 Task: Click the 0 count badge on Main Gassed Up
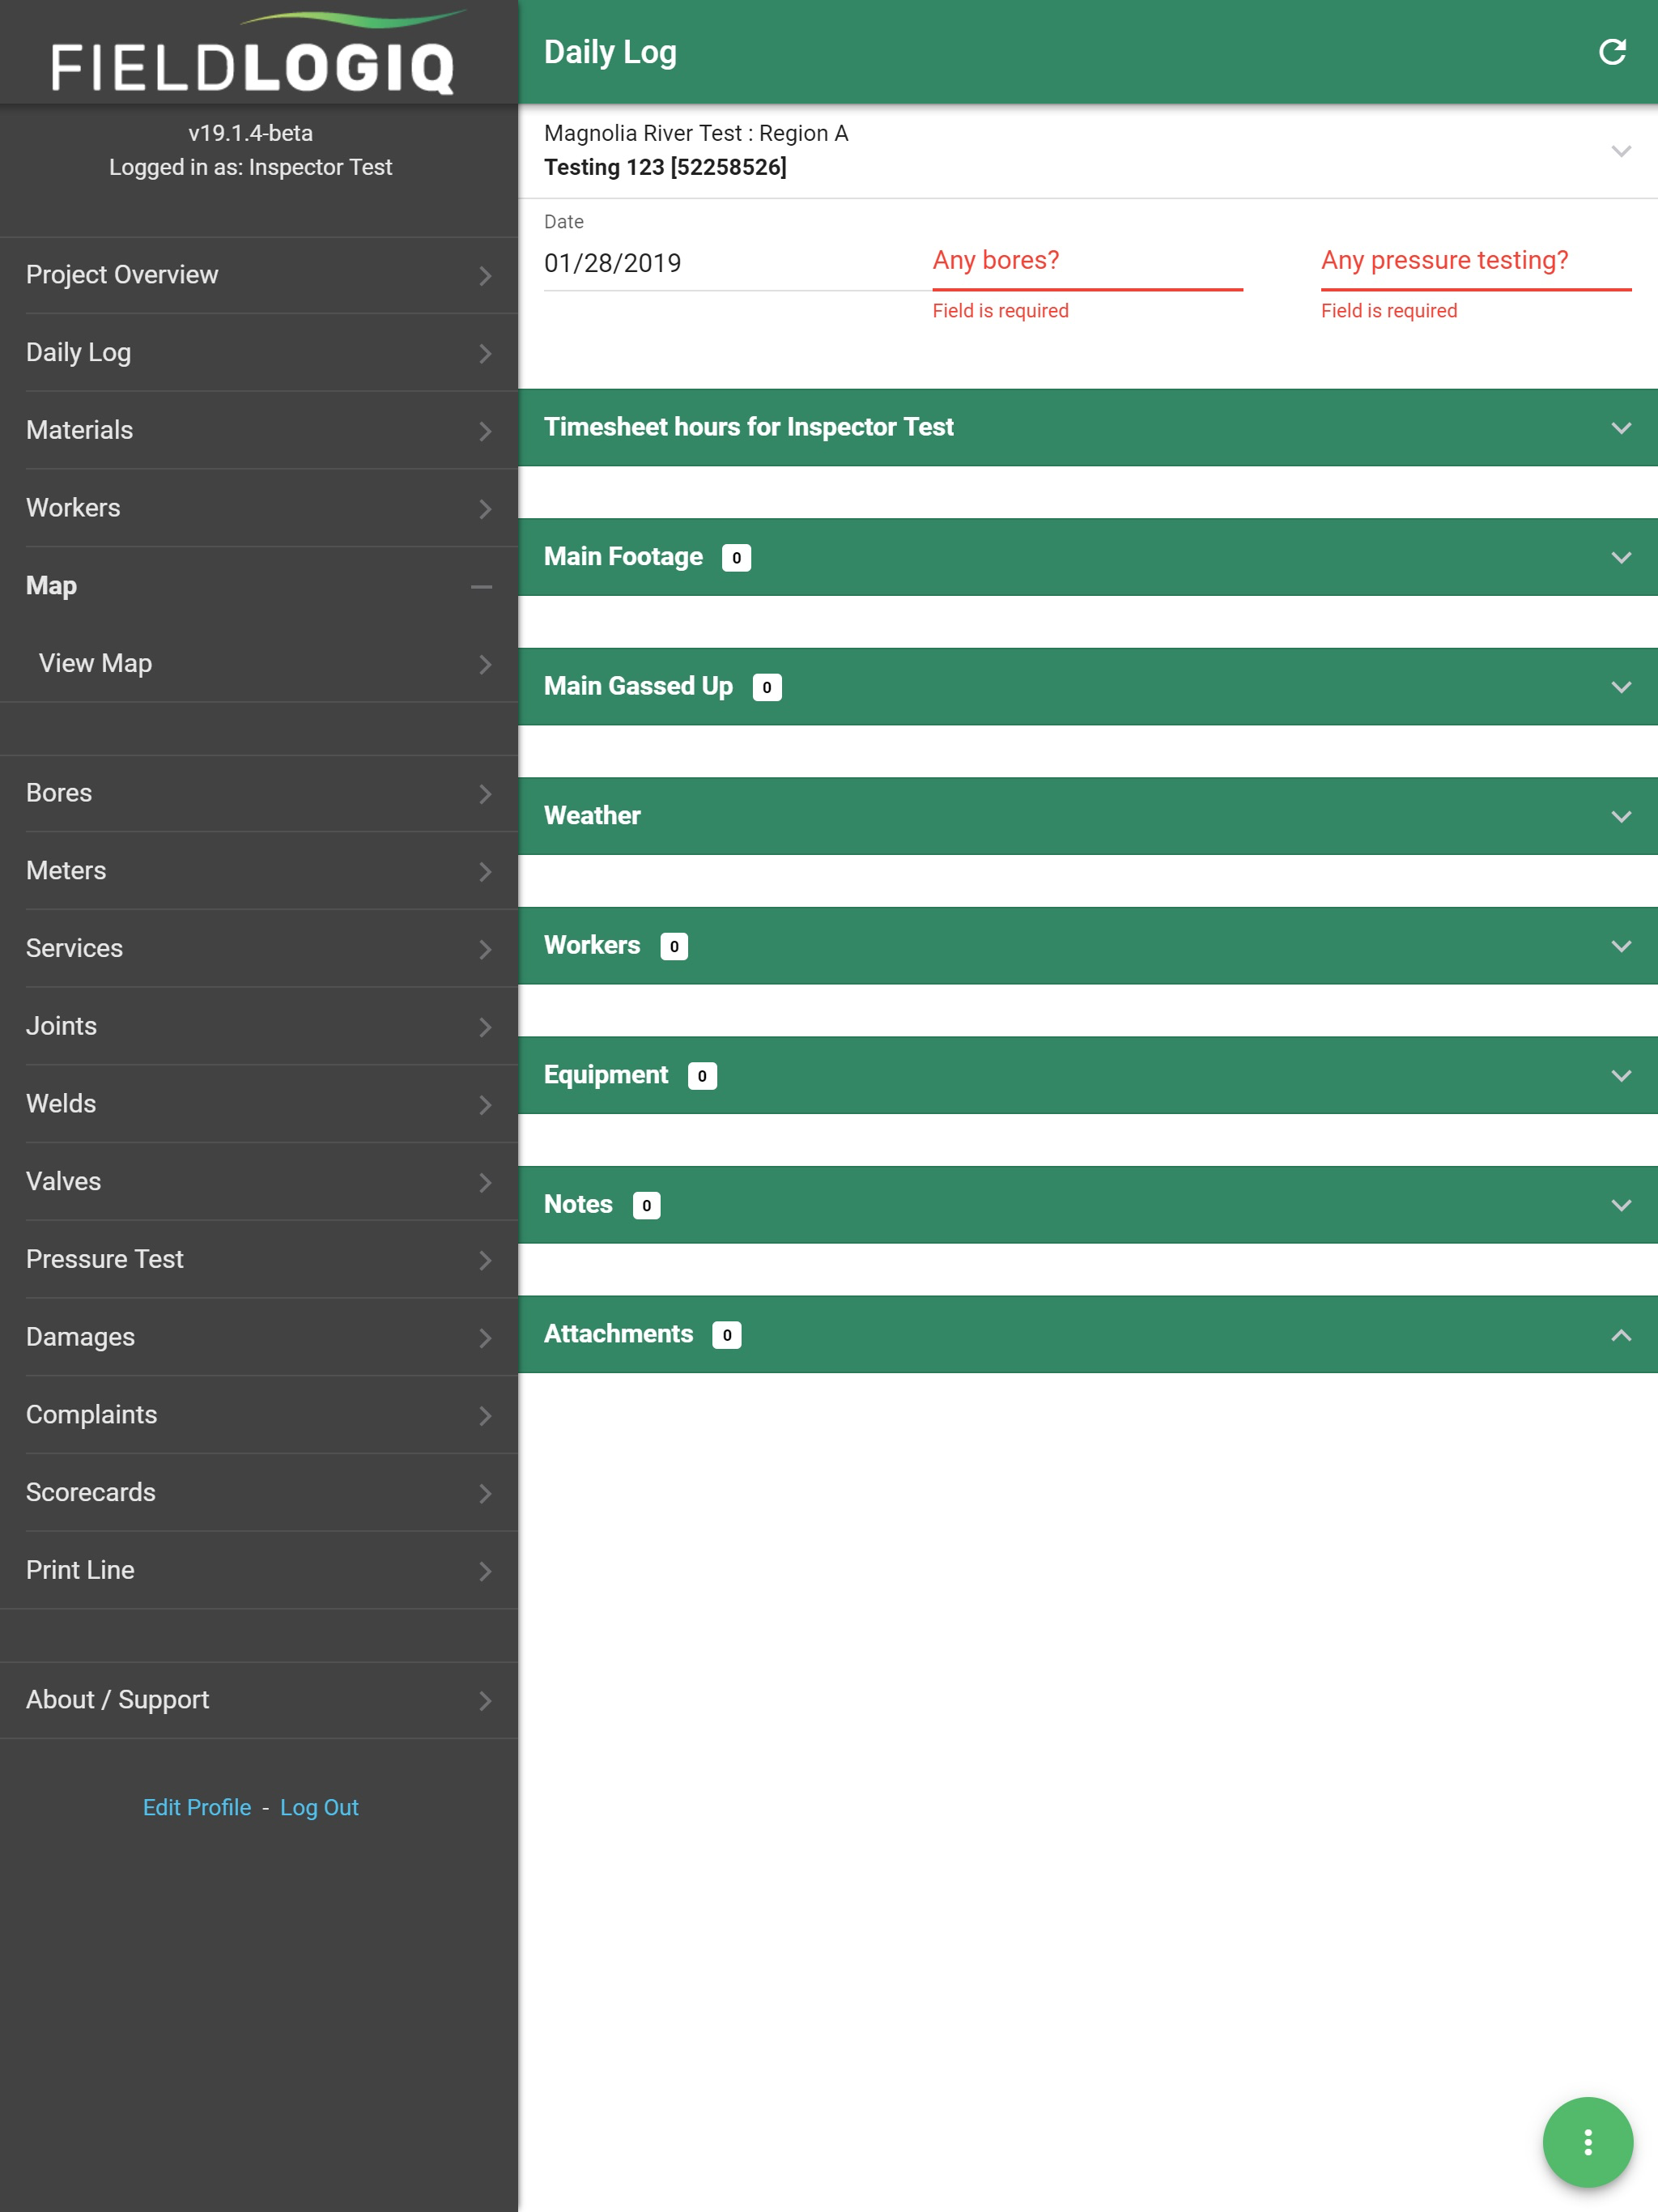click(767, 687)
